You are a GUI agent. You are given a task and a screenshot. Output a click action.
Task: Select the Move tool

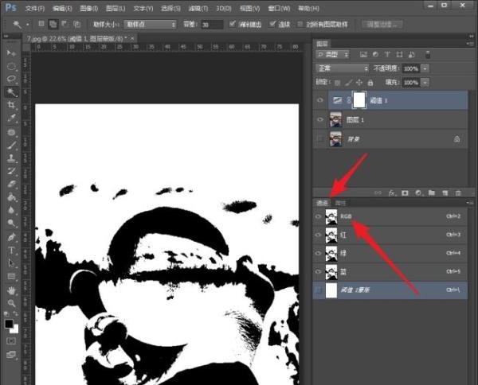pos(11,53)
